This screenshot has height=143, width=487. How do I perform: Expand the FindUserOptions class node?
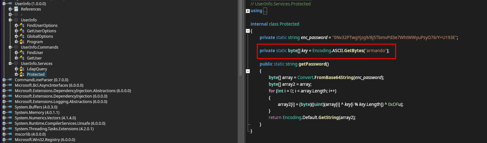pos(16,25)
